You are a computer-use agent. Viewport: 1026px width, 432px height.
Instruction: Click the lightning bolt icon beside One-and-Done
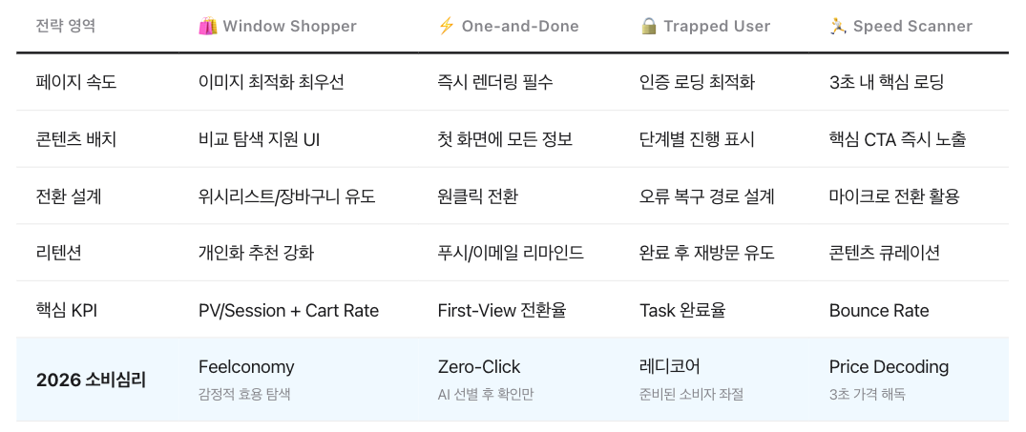tap(446, 26)
